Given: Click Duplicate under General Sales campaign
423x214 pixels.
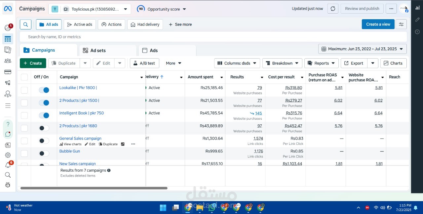Looking at the screenshot, I should (108, 144).
